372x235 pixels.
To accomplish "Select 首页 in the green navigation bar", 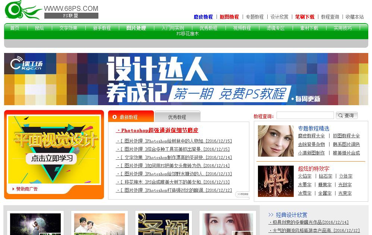I will point(15,28).
